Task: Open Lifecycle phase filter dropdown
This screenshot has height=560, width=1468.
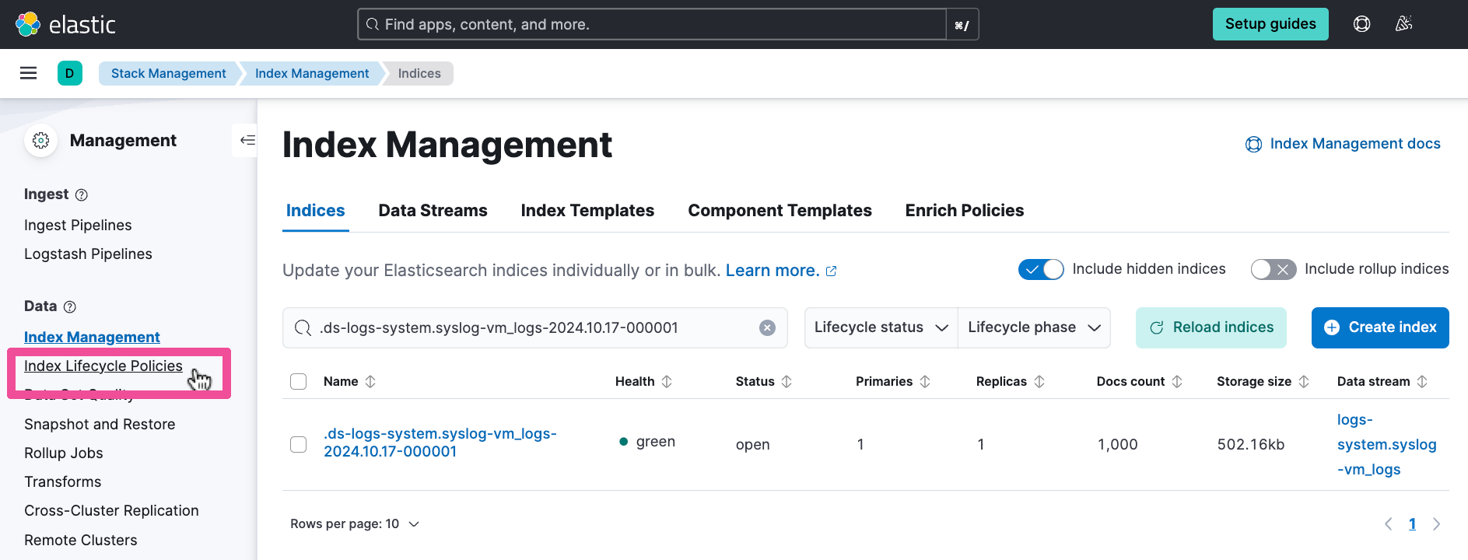Action: [1034, 327]
